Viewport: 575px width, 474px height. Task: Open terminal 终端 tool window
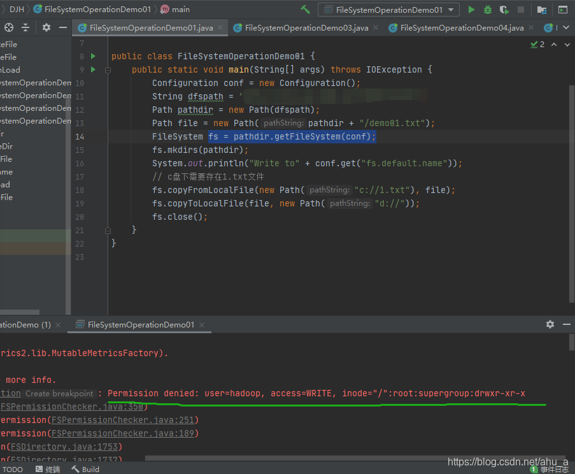point(48,470)
